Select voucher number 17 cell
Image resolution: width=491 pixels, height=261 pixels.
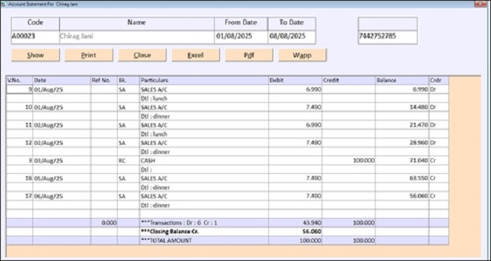pyautogui.click(x=20, y=196)
